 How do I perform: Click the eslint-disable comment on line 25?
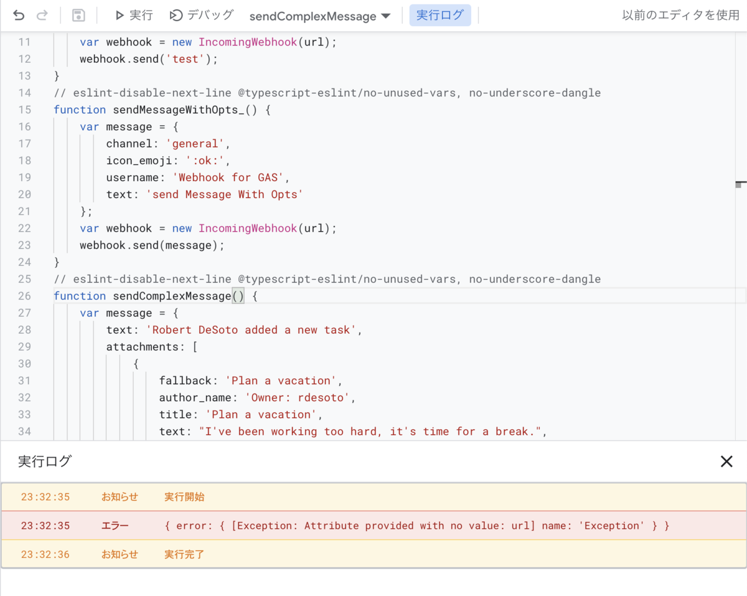click(x=327, y=279)
